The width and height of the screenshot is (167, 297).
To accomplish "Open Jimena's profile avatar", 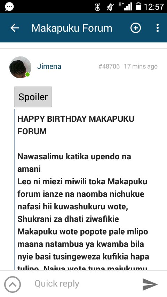I will 20,67.
